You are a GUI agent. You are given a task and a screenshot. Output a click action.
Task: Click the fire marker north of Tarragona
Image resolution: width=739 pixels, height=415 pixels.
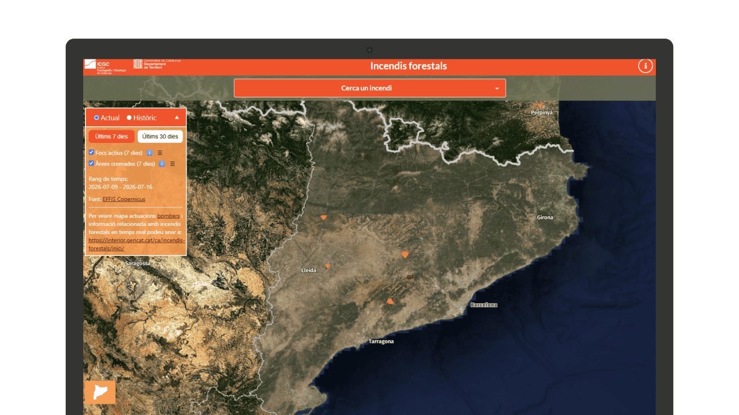pyautogui.click(x=390, y=301)
